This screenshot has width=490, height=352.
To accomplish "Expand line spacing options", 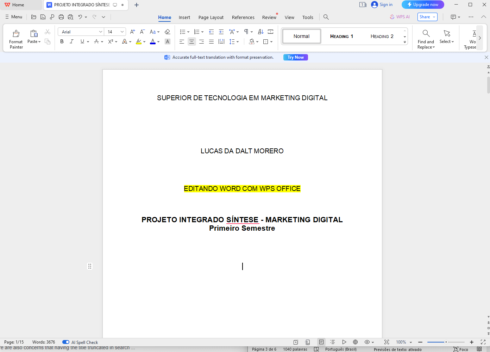I will pos(238,41).
